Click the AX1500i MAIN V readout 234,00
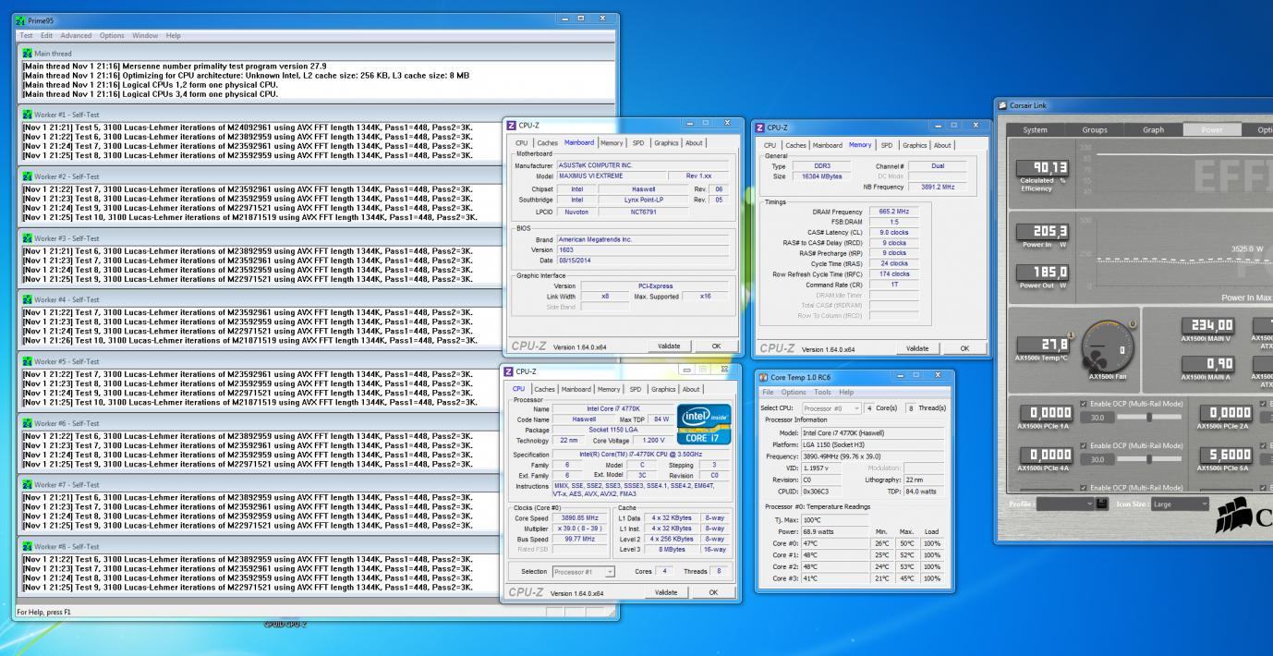The image size is (1273, 656). 1208,324
